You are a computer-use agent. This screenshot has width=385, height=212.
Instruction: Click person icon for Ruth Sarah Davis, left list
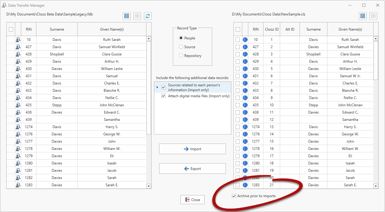(18, 40)
